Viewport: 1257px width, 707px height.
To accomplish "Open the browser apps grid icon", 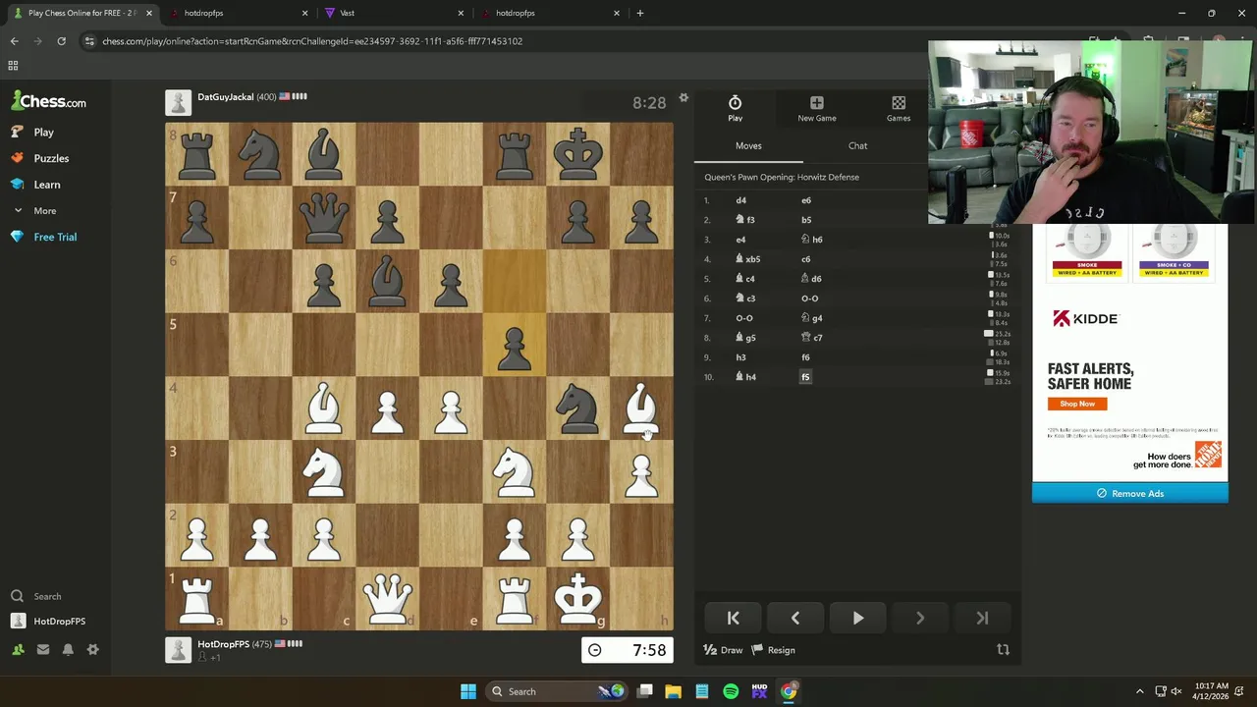I will click(13, 66).
